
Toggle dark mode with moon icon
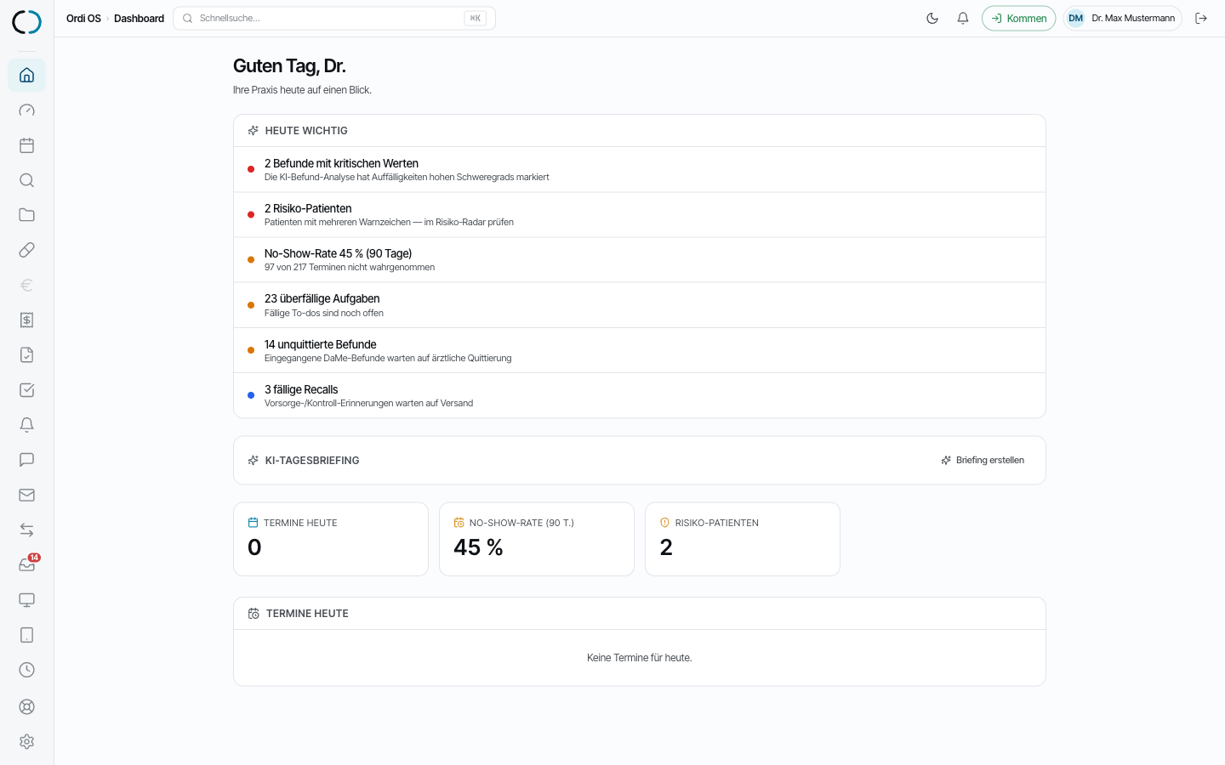932,18
